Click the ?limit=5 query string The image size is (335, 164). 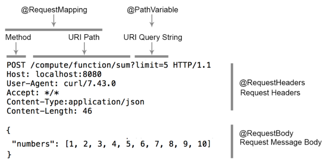click(x=151, y=65)
